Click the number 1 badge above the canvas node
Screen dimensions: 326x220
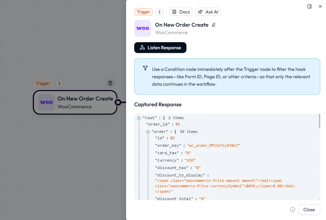pos(59,83)
